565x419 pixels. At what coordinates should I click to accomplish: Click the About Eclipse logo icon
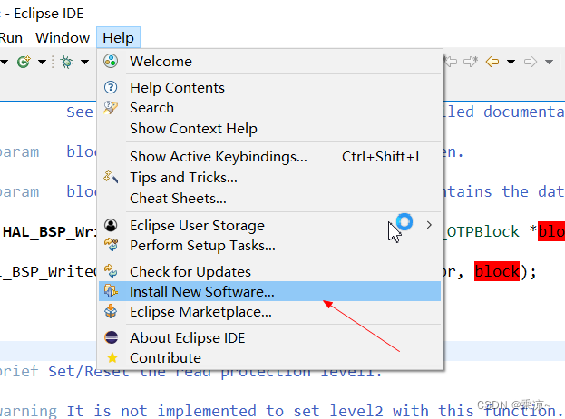click(111, 337)
